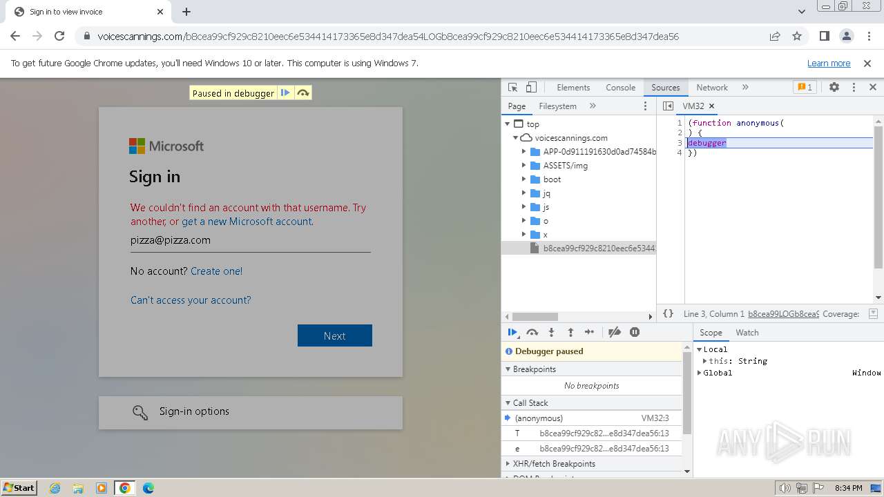884x497 pixels.
Task: Click the Create one! link
Action: (x=216, y=271)
